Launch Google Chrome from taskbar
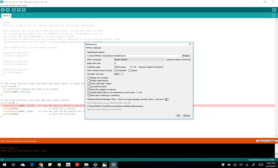 [41, 165]
